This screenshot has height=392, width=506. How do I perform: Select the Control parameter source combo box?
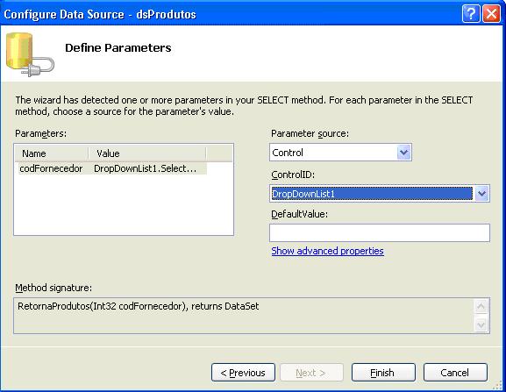point(340,153)
